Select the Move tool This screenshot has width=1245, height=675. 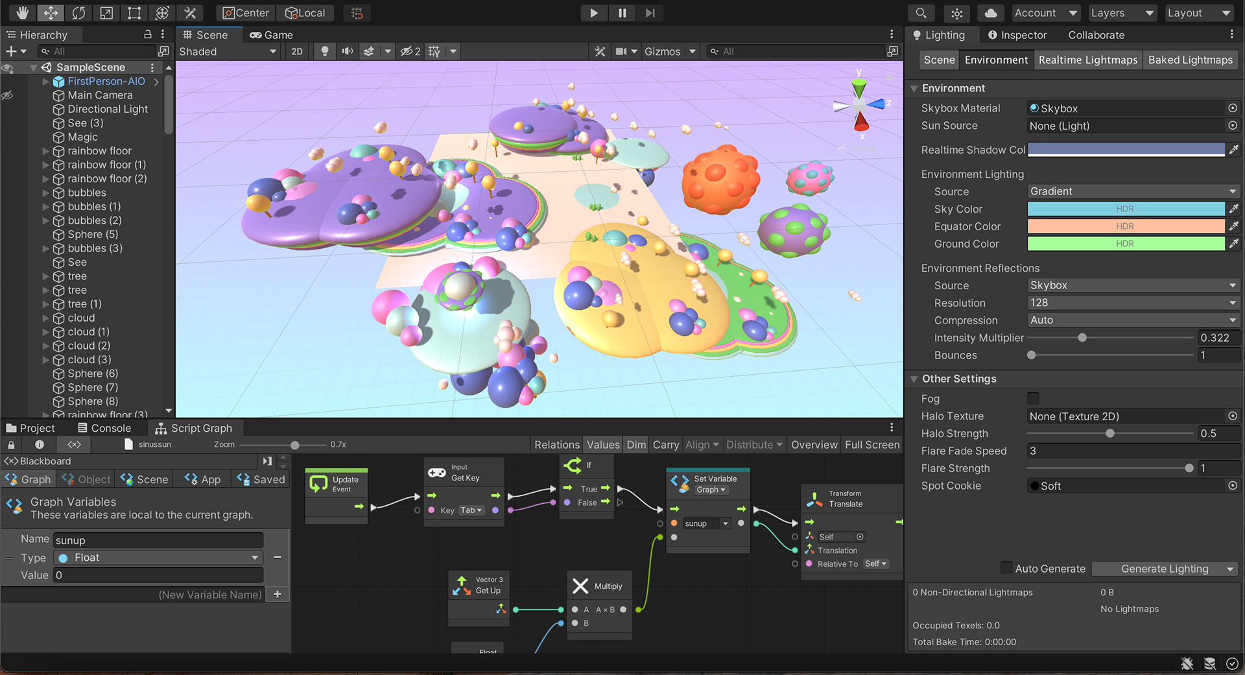(x=51, y=13)
